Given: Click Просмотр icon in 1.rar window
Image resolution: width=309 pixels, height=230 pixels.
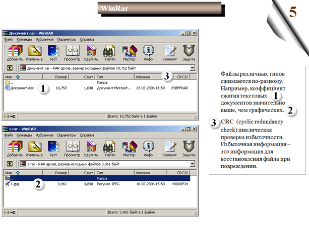Looking at the screenshot, I should 72,149.
